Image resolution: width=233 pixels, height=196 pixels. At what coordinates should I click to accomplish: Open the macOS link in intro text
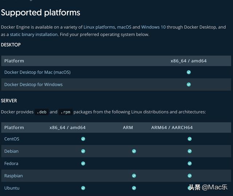point(124,27)
